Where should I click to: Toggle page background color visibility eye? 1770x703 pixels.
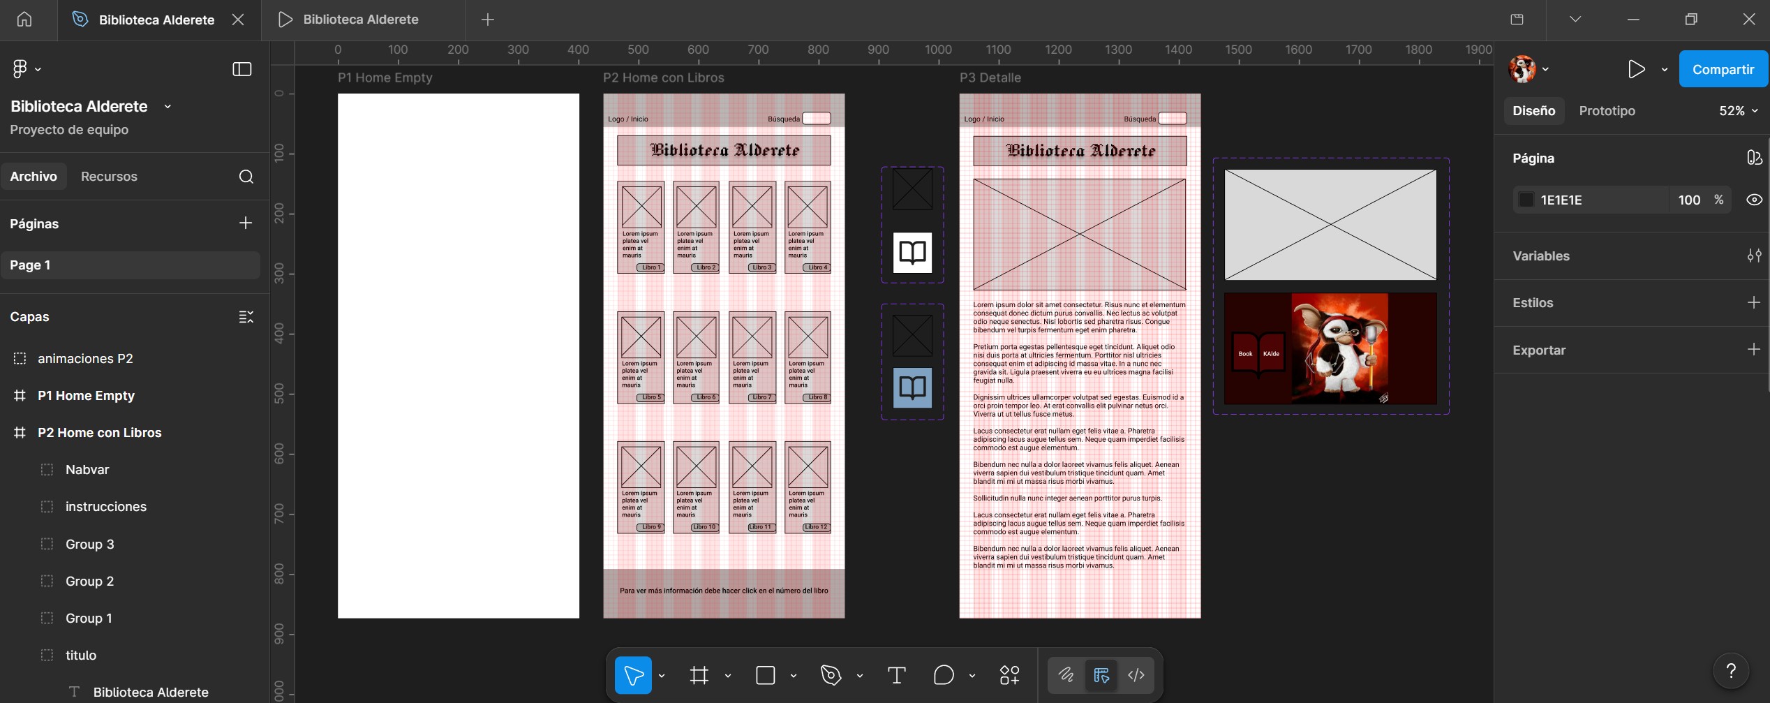click(x=1754, y=200)
